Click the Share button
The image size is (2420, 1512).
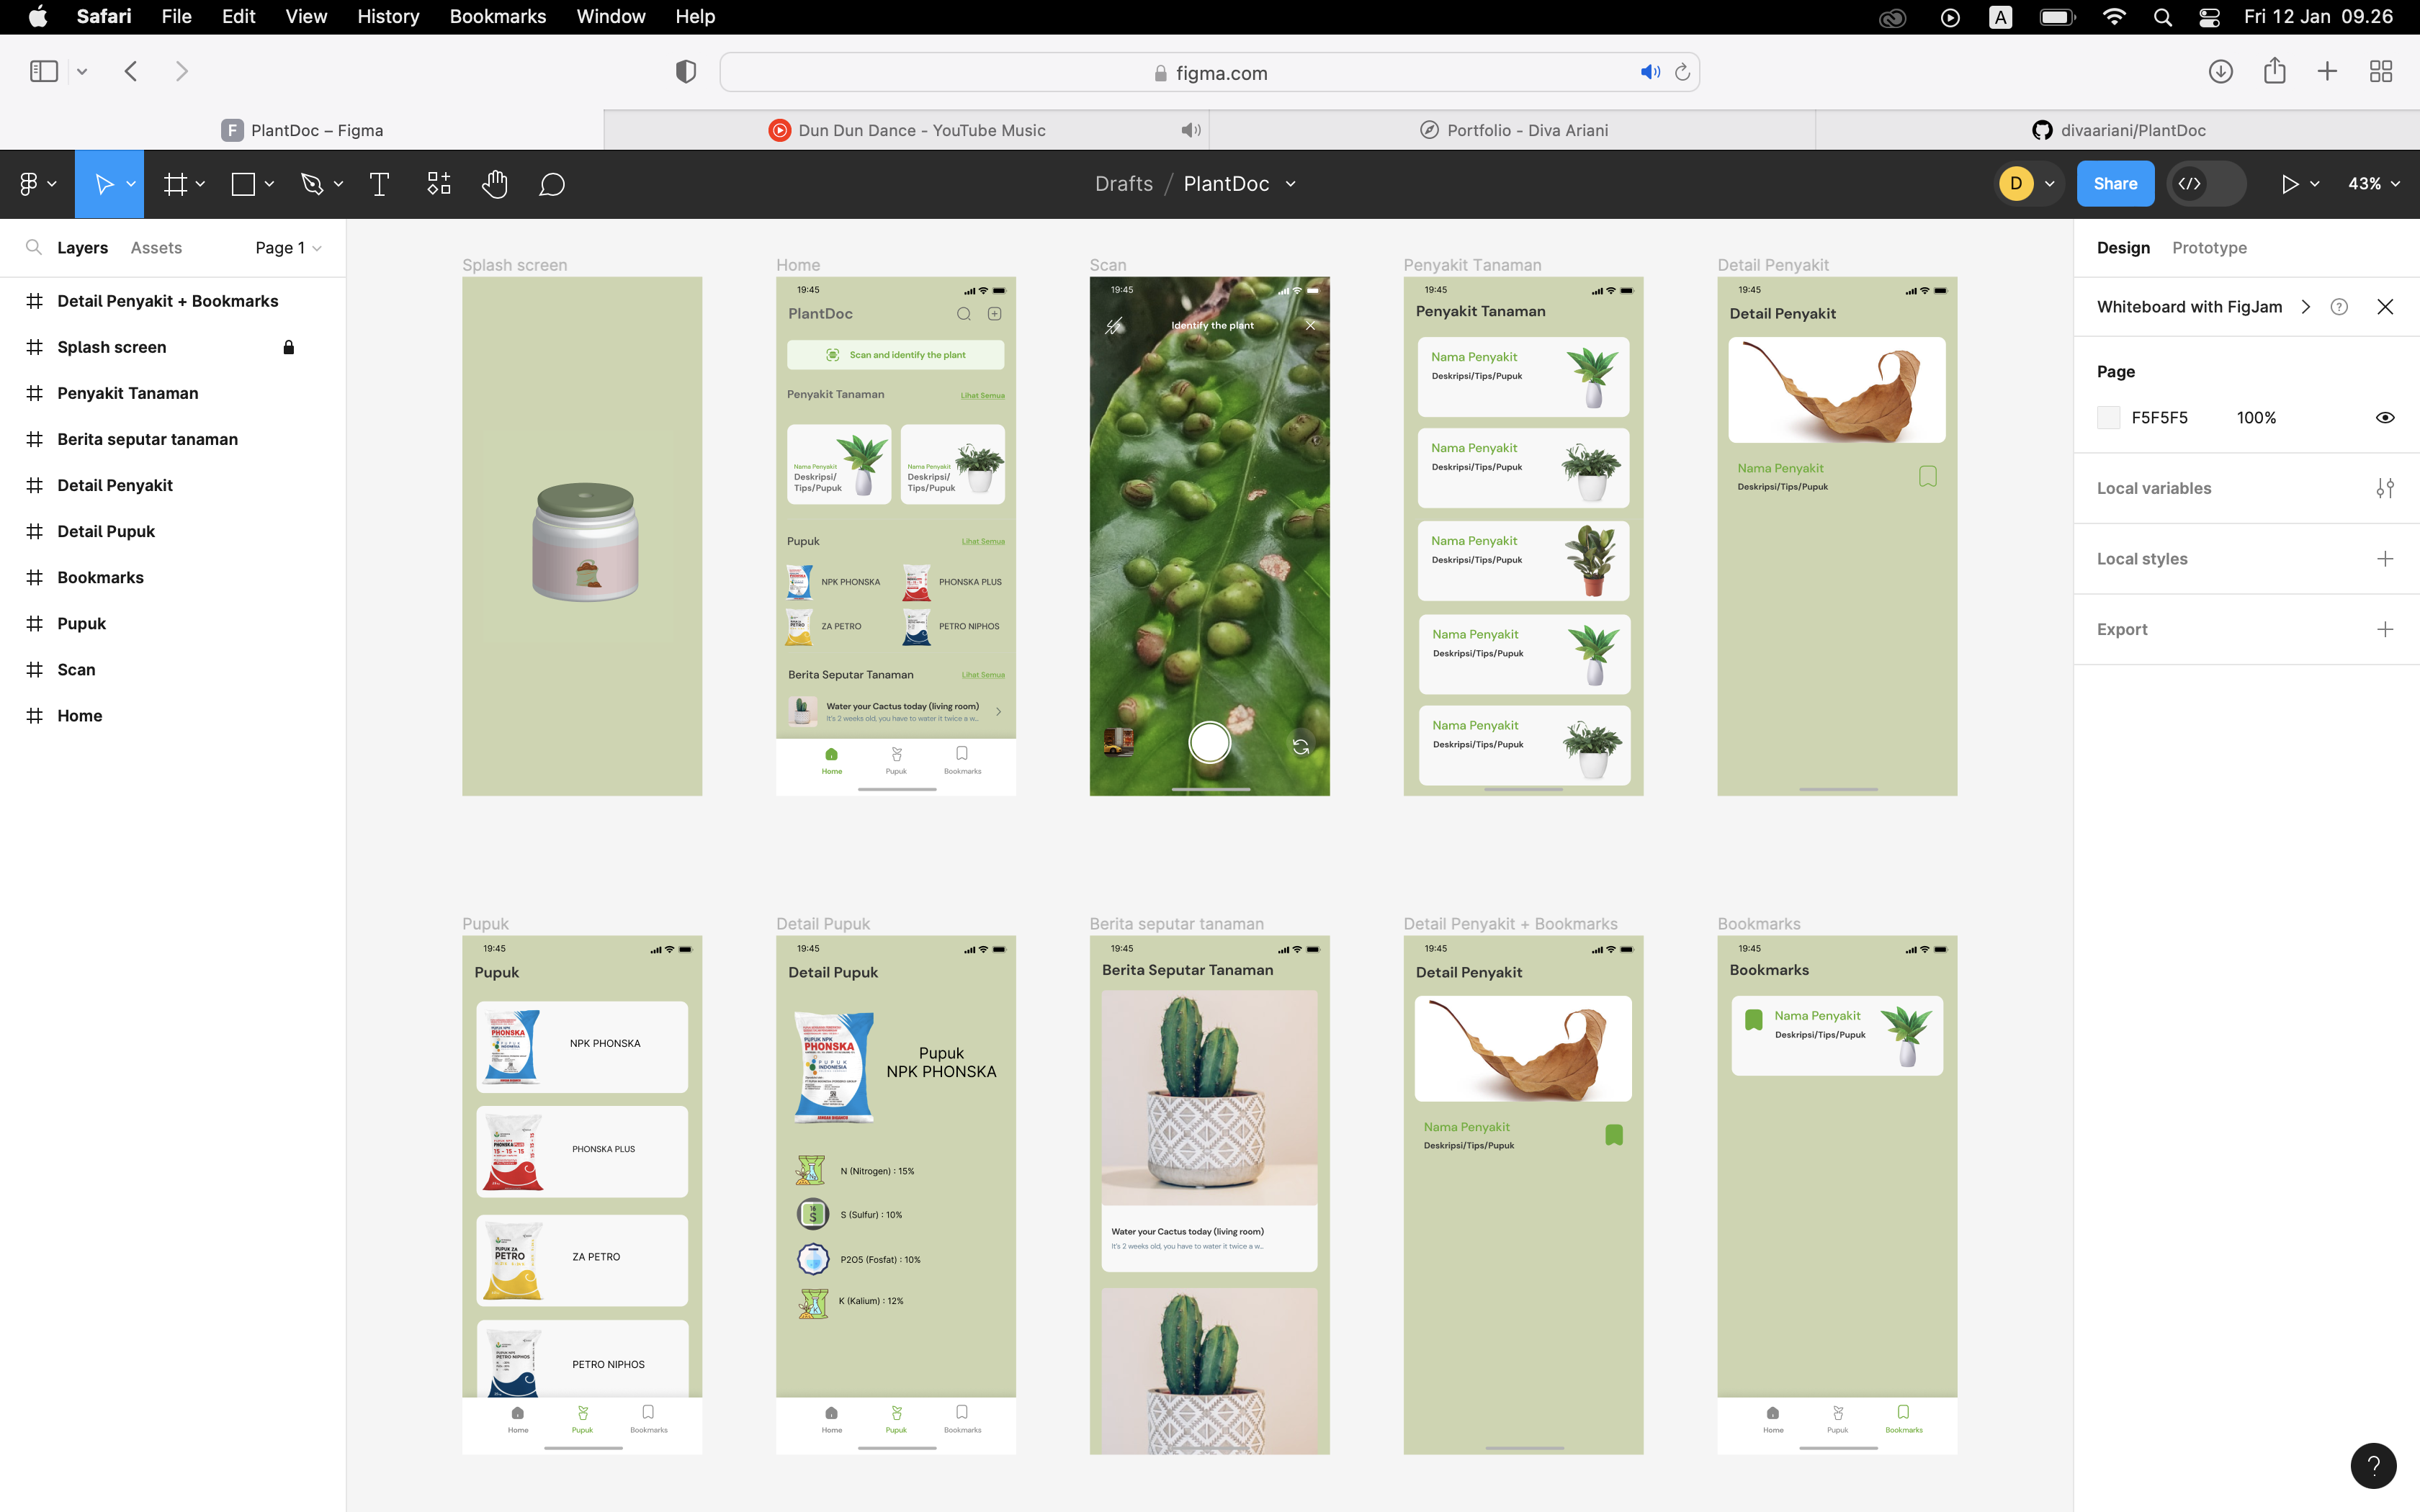pyautogui.click(x=2115, y=183)
